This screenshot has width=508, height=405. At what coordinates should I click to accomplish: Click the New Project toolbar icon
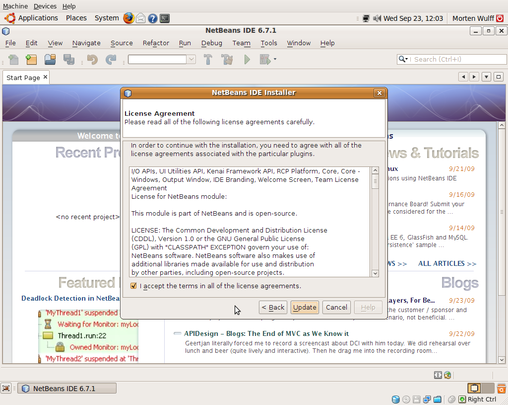point(31,60)
